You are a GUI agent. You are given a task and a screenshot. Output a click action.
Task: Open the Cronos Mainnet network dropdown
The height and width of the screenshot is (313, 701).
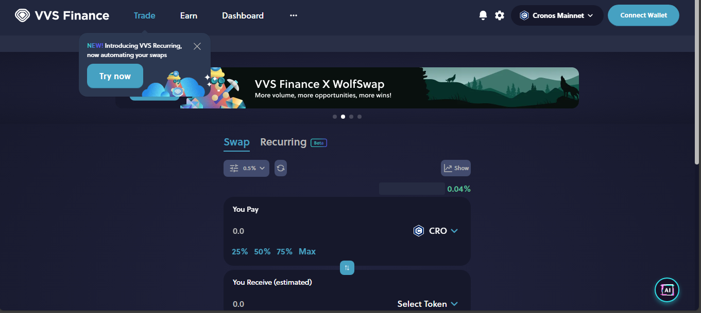pos(557,15)
